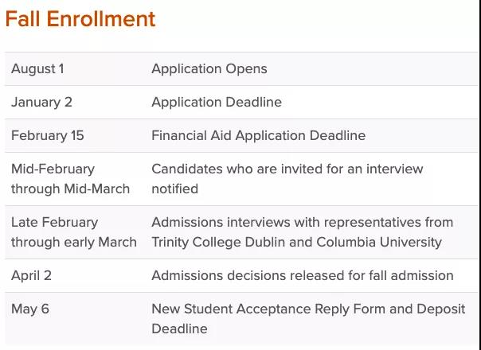Screen dimensions: 481x350
Task: Click the admissions interviews description text
Action: click(x=302, y=222)
